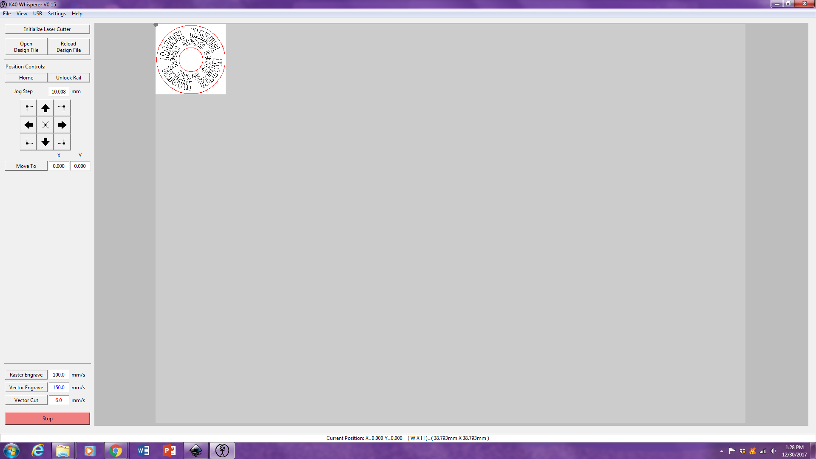Open the Settings menu
816x459 pixels.
click(x=57, y=14)
